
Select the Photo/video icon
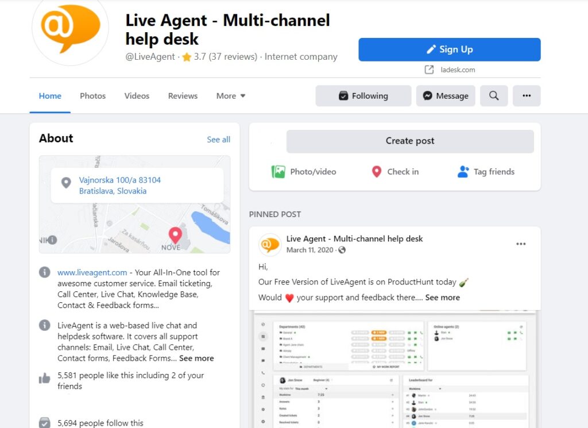point(279,171)
